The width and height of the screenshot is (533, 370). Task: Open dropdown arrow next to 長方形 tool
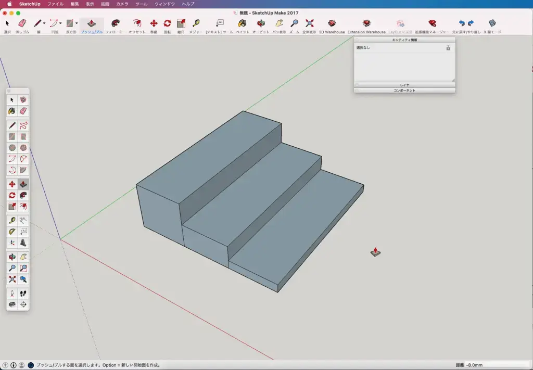click(77, 23)
